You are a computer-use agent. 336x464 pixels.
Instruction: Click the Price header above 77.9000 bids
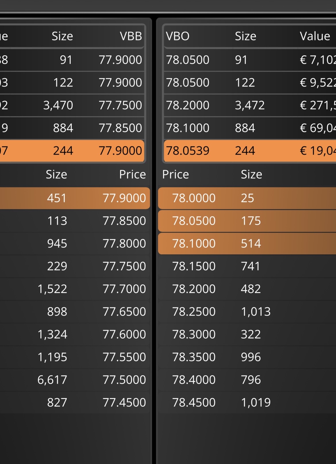tap(133, 175)
